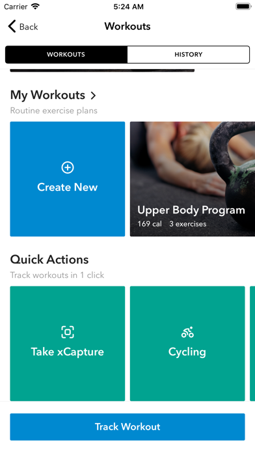
Task: Tap the back chevron arrow icon
Action: point(12,26)
